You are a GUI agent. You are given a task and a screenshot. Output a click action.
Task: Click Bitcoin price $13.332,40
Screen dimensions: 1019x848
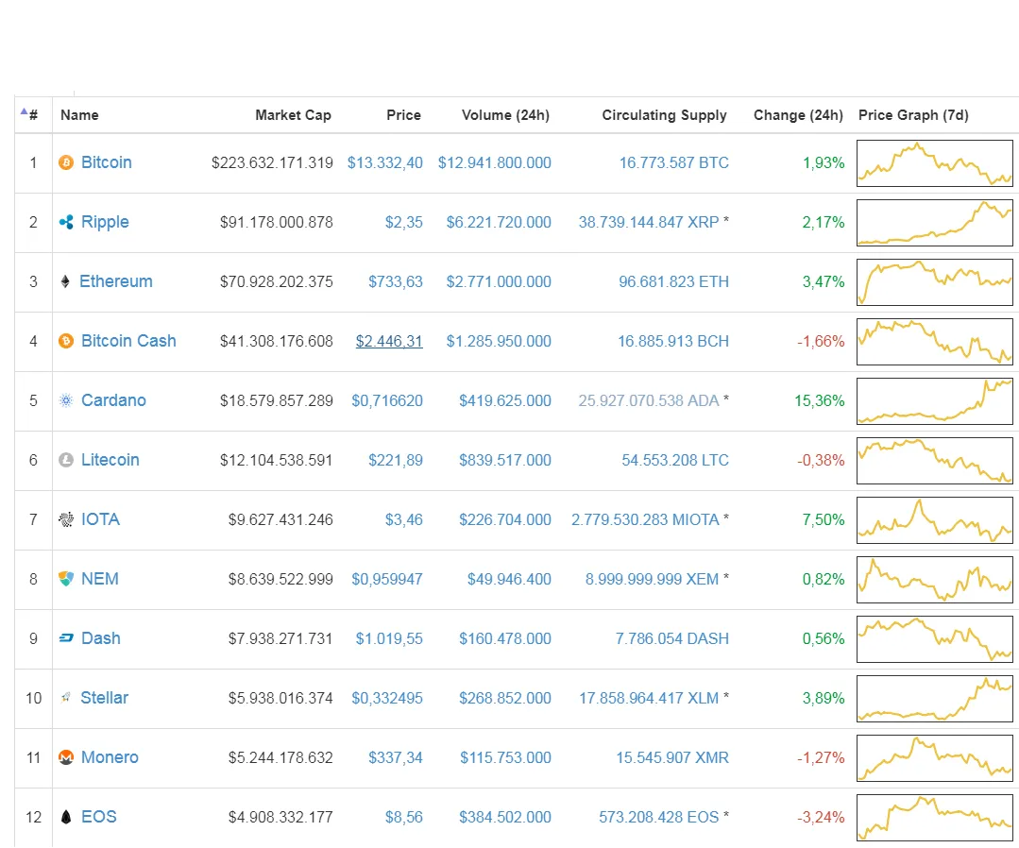click(384, 162)
